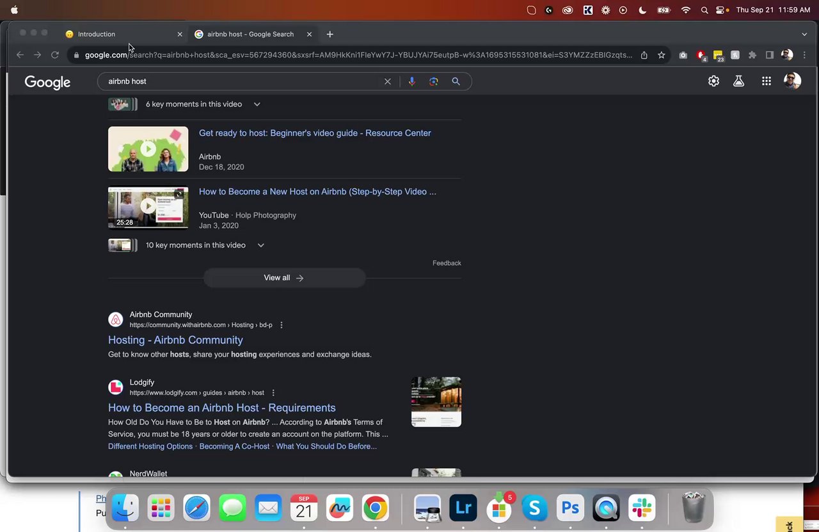Open Search Labs flask icon

click(x=739, y=81)
